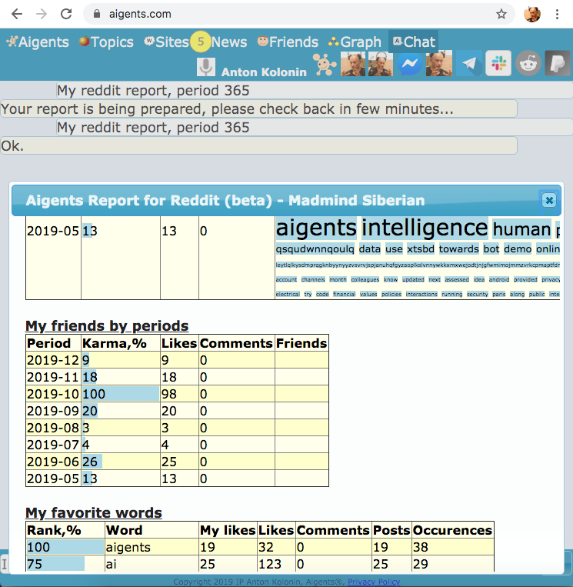573x587 pixels.
Task: Click the word 'towards' in the tag cloud
Action: tap(458, 249)
